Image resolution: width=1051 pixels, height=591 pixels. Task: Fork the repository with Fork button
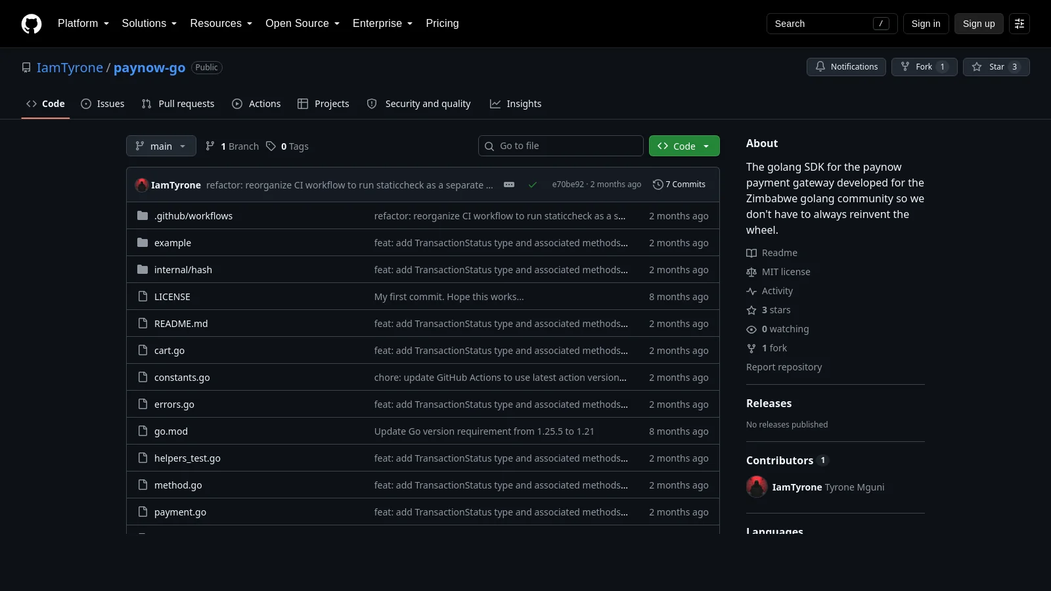pos(924,67)
